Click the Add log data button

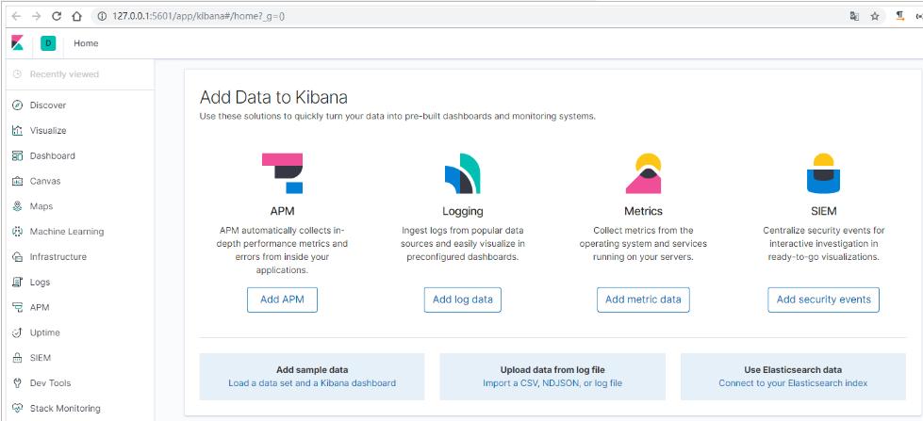[462, 300]
